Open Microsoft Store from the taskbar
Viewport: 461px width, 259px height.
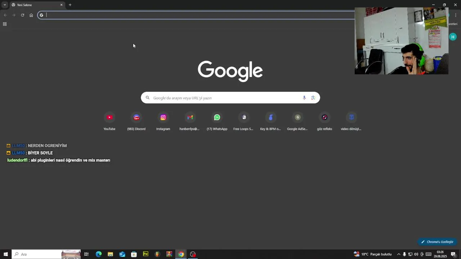134,254
